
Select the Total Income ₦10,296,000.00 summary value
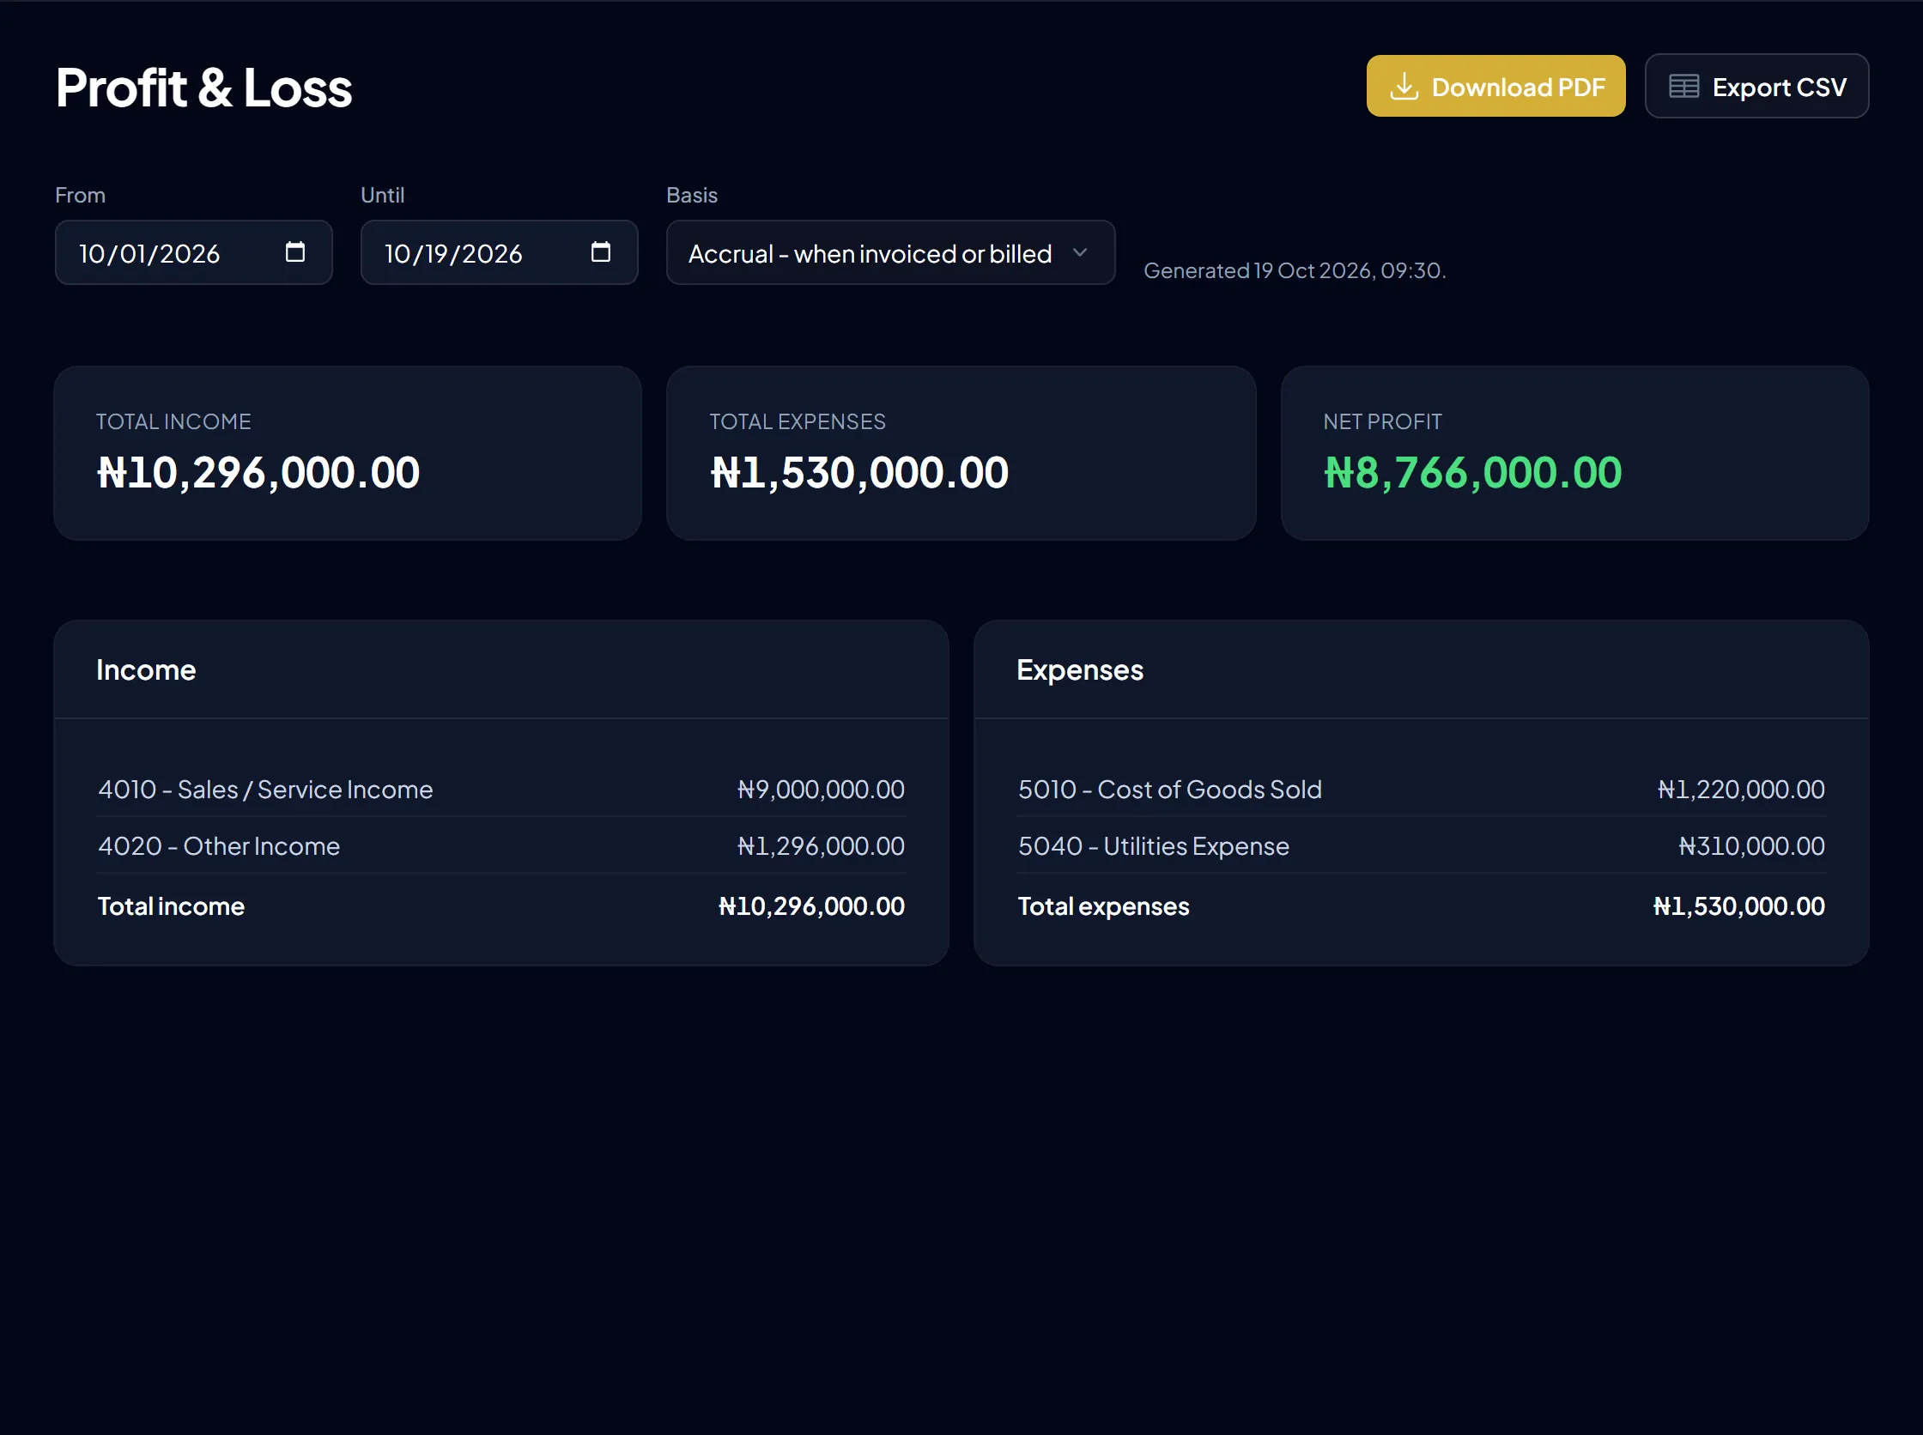click(258, 474)
